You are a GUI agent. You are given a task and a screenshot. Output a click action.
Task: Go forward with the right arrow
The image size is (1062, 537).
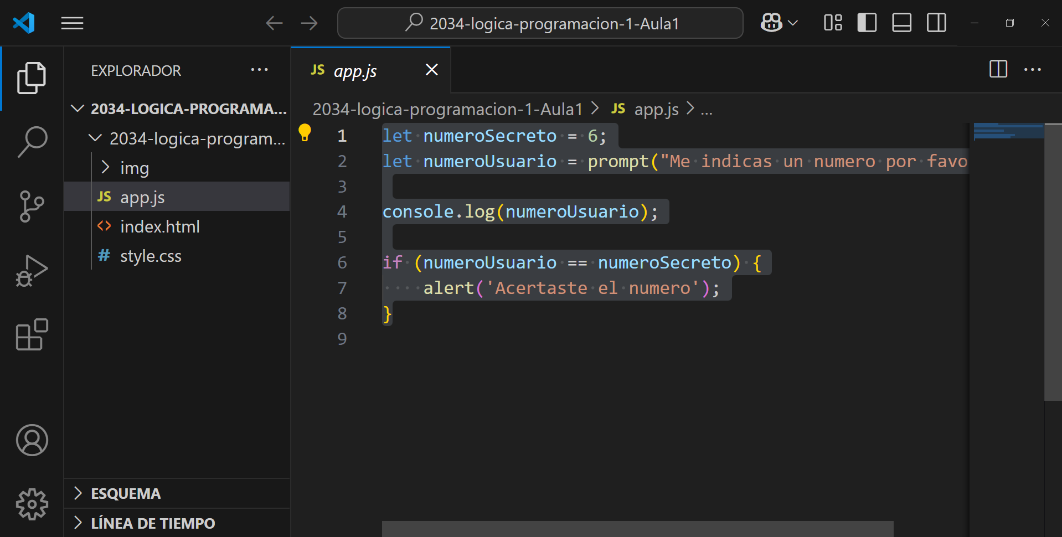click(310, 23)
